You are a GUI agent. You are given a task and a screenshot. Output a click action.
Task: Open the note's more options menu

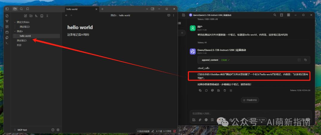tap(174, 15)
